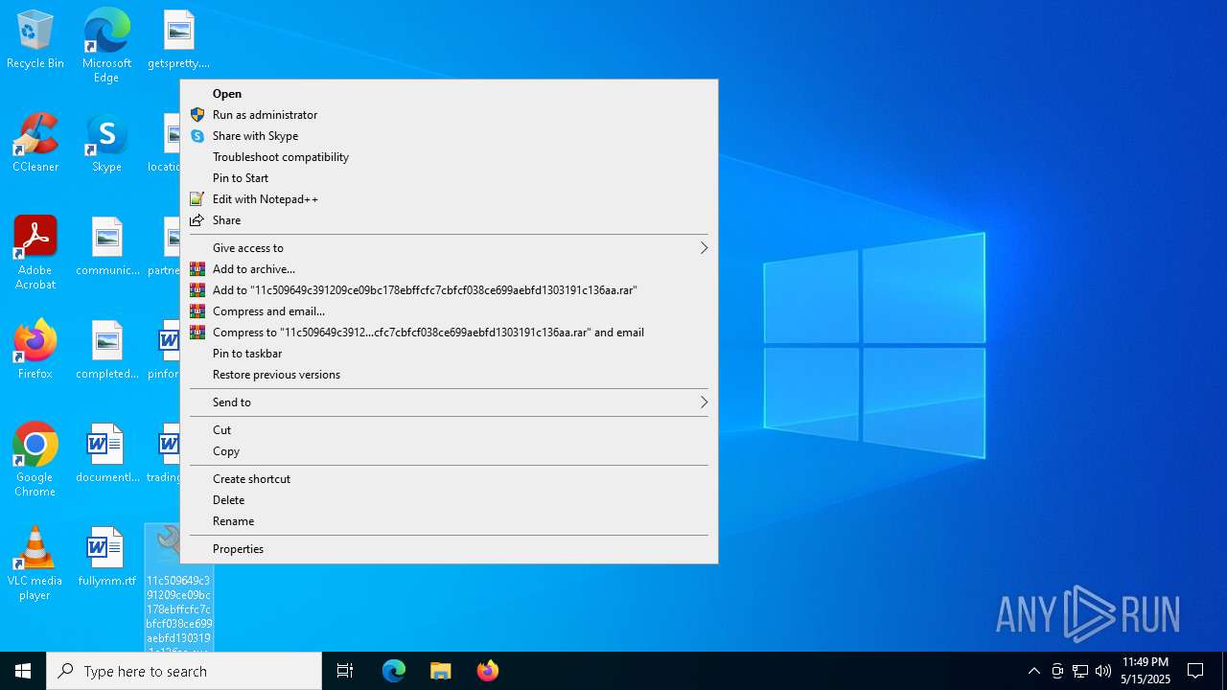Select the completed... file icon
Screen dimensions: 1227x690
[x=107, y=351]
